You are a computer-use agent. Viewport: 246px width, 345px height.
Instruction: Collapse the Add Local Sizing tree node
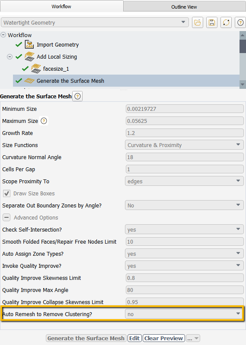(10, 57)
